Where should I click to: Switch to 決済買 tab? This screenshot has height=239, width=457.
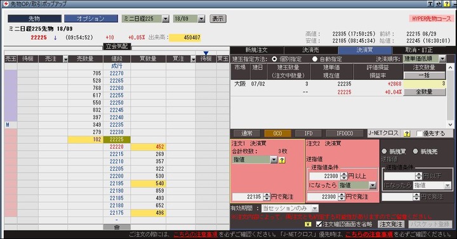365,50
